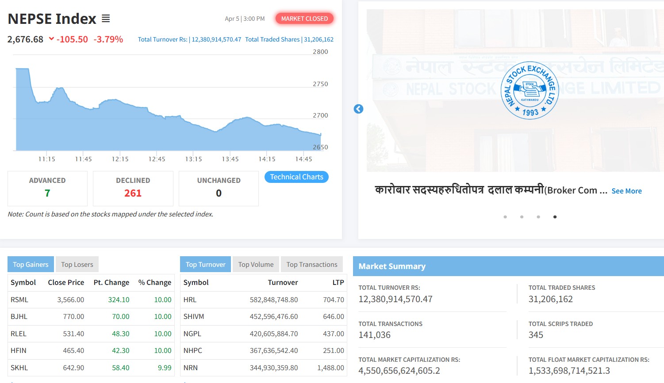Click the red down-arrow change indicator

[x=51, y=39]
